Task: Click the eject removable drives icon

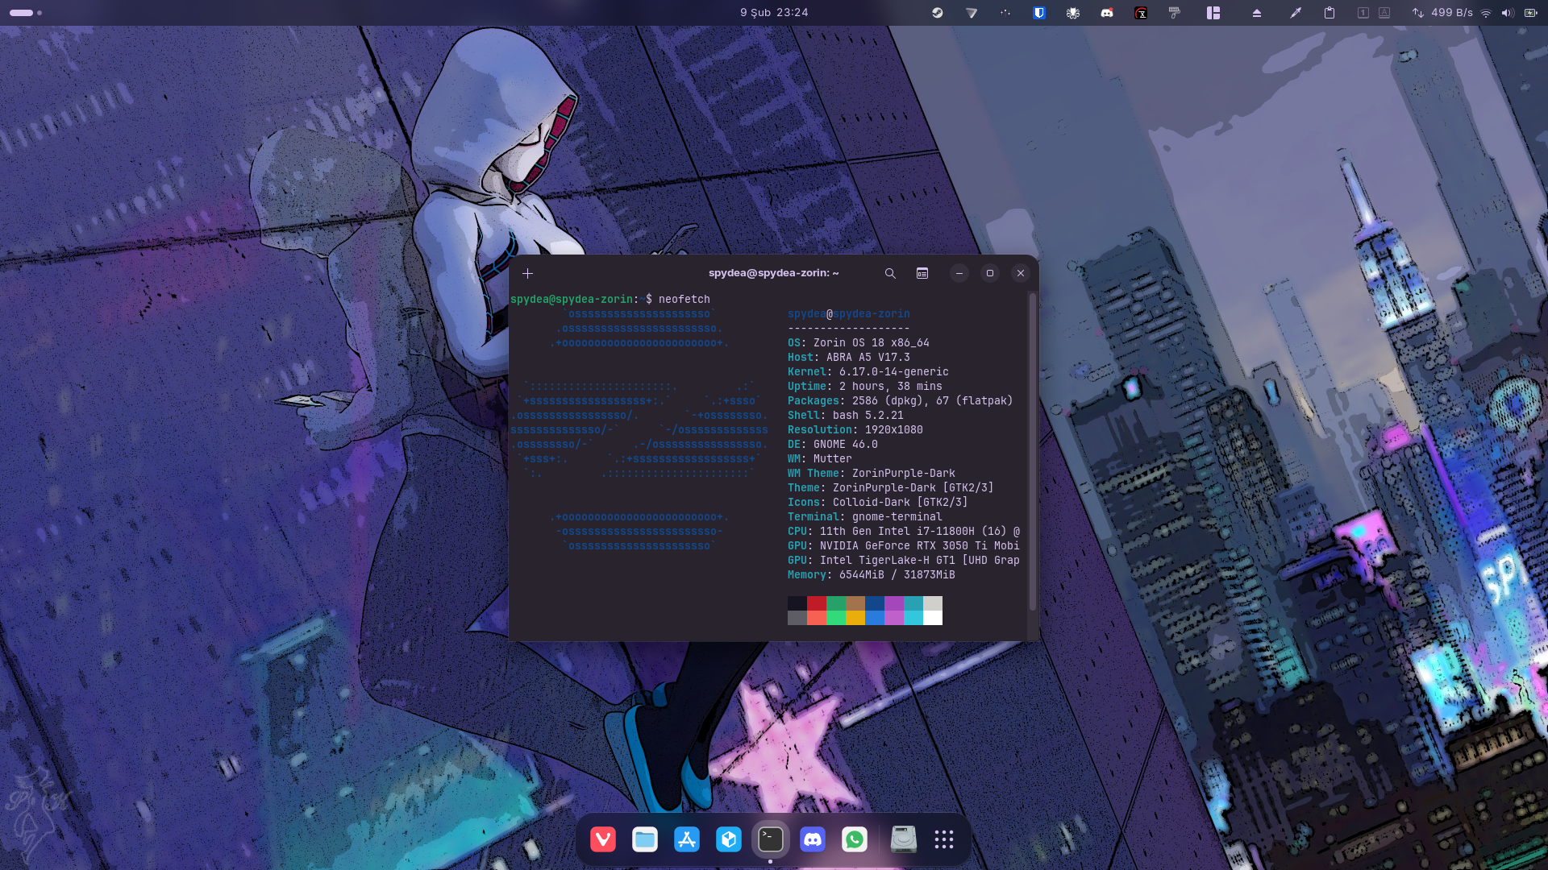Action: click(x=1257, y=13)
